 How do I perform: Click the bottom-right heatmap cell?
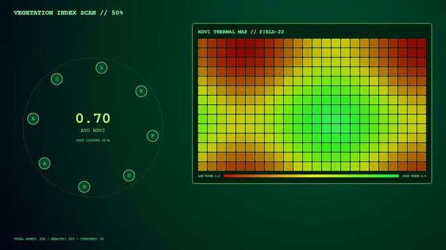pos(422,167)
